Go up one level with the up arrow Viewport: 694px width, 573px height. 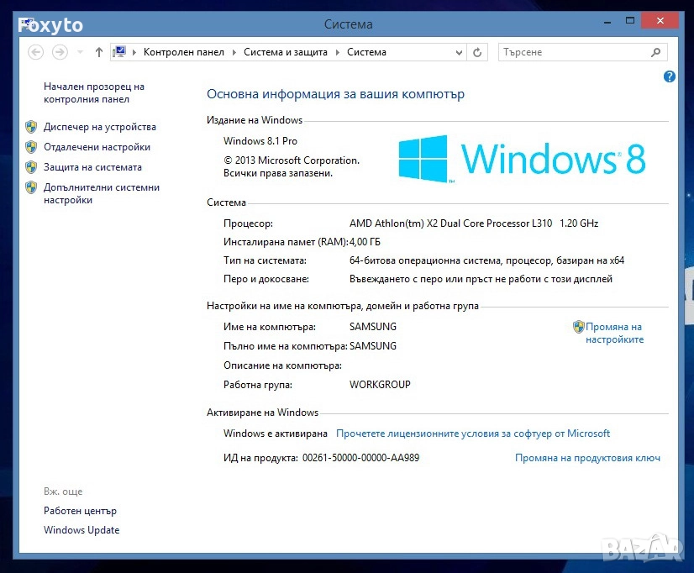tap(99, 52)
